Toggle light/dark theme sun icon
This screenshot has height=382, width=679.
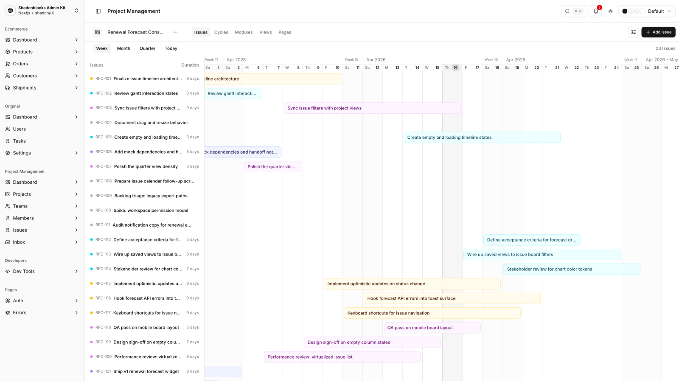(x=610, y=11)
